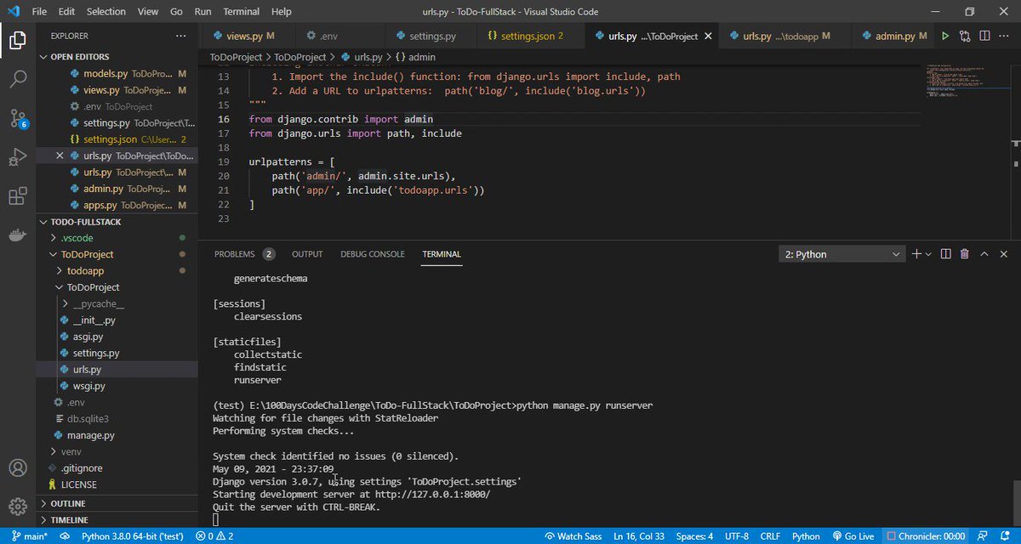Image resolution: width=1021 pixels, height=544 pixels.
Task: Expand the todoapp folder
Action: point(117,270)
